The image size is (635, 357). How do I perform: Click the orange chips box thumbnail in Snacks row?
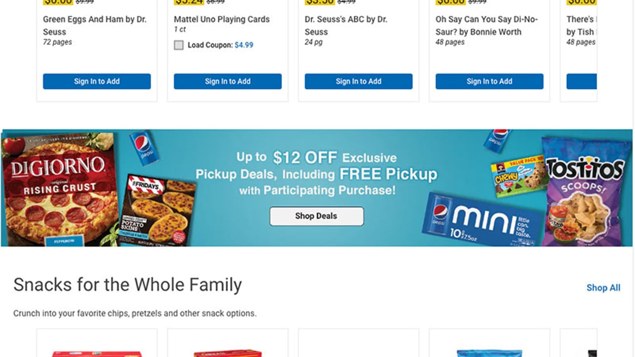pos(228,349)
